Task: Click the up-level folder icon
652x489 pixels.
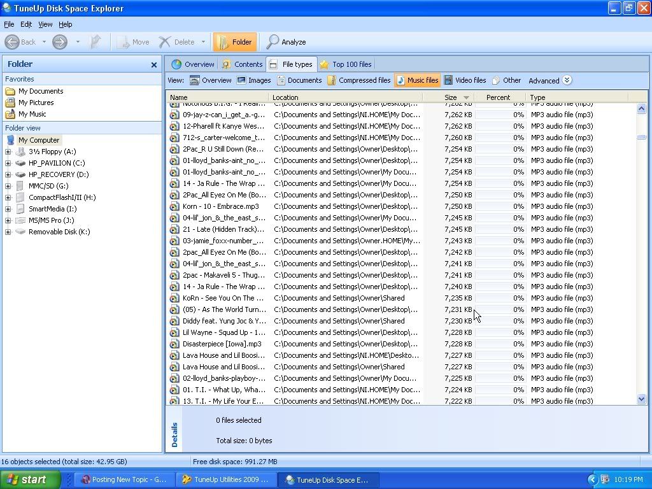Action: (x=96, y=42)
